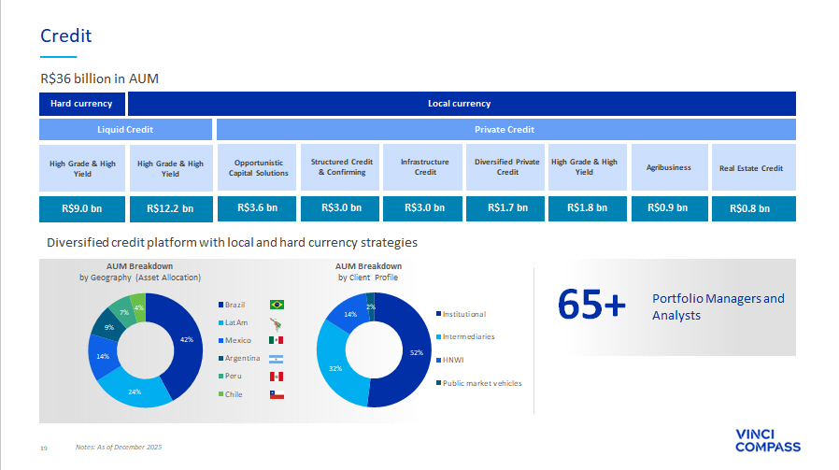Select the Hard currency header

[81, 104]
